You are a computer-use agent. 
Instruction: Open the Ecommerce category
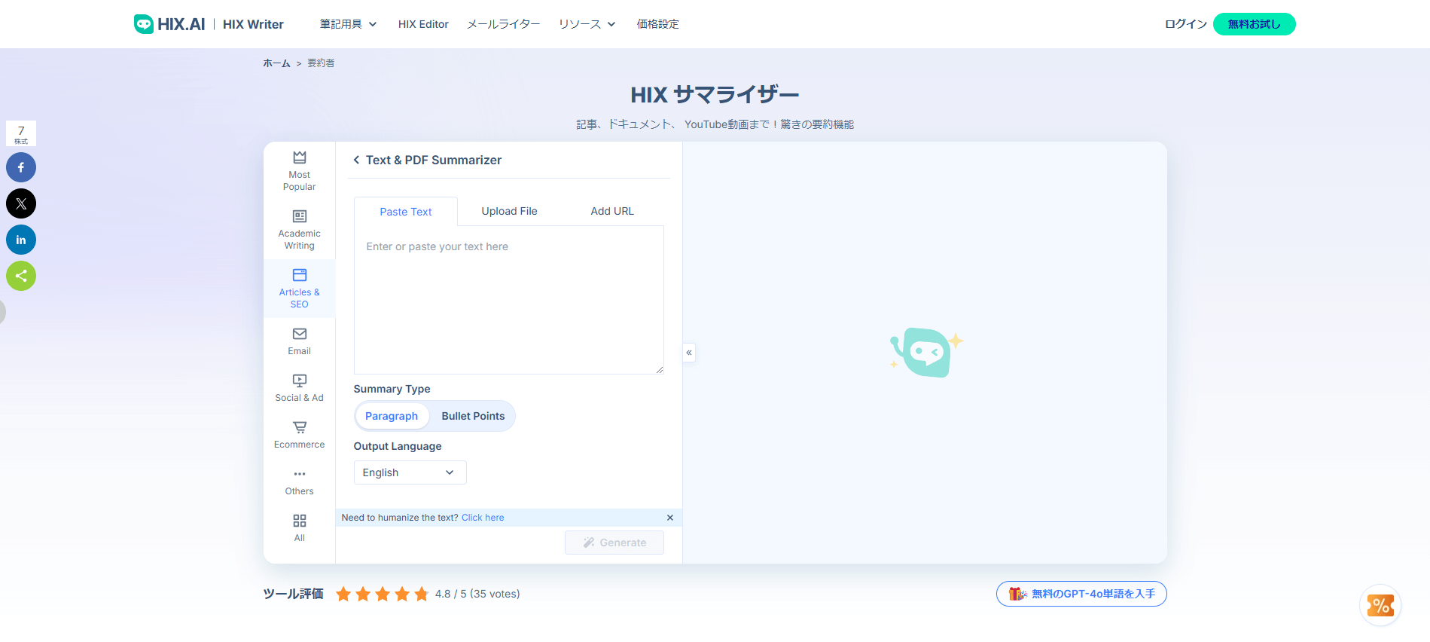pos(299,435)
